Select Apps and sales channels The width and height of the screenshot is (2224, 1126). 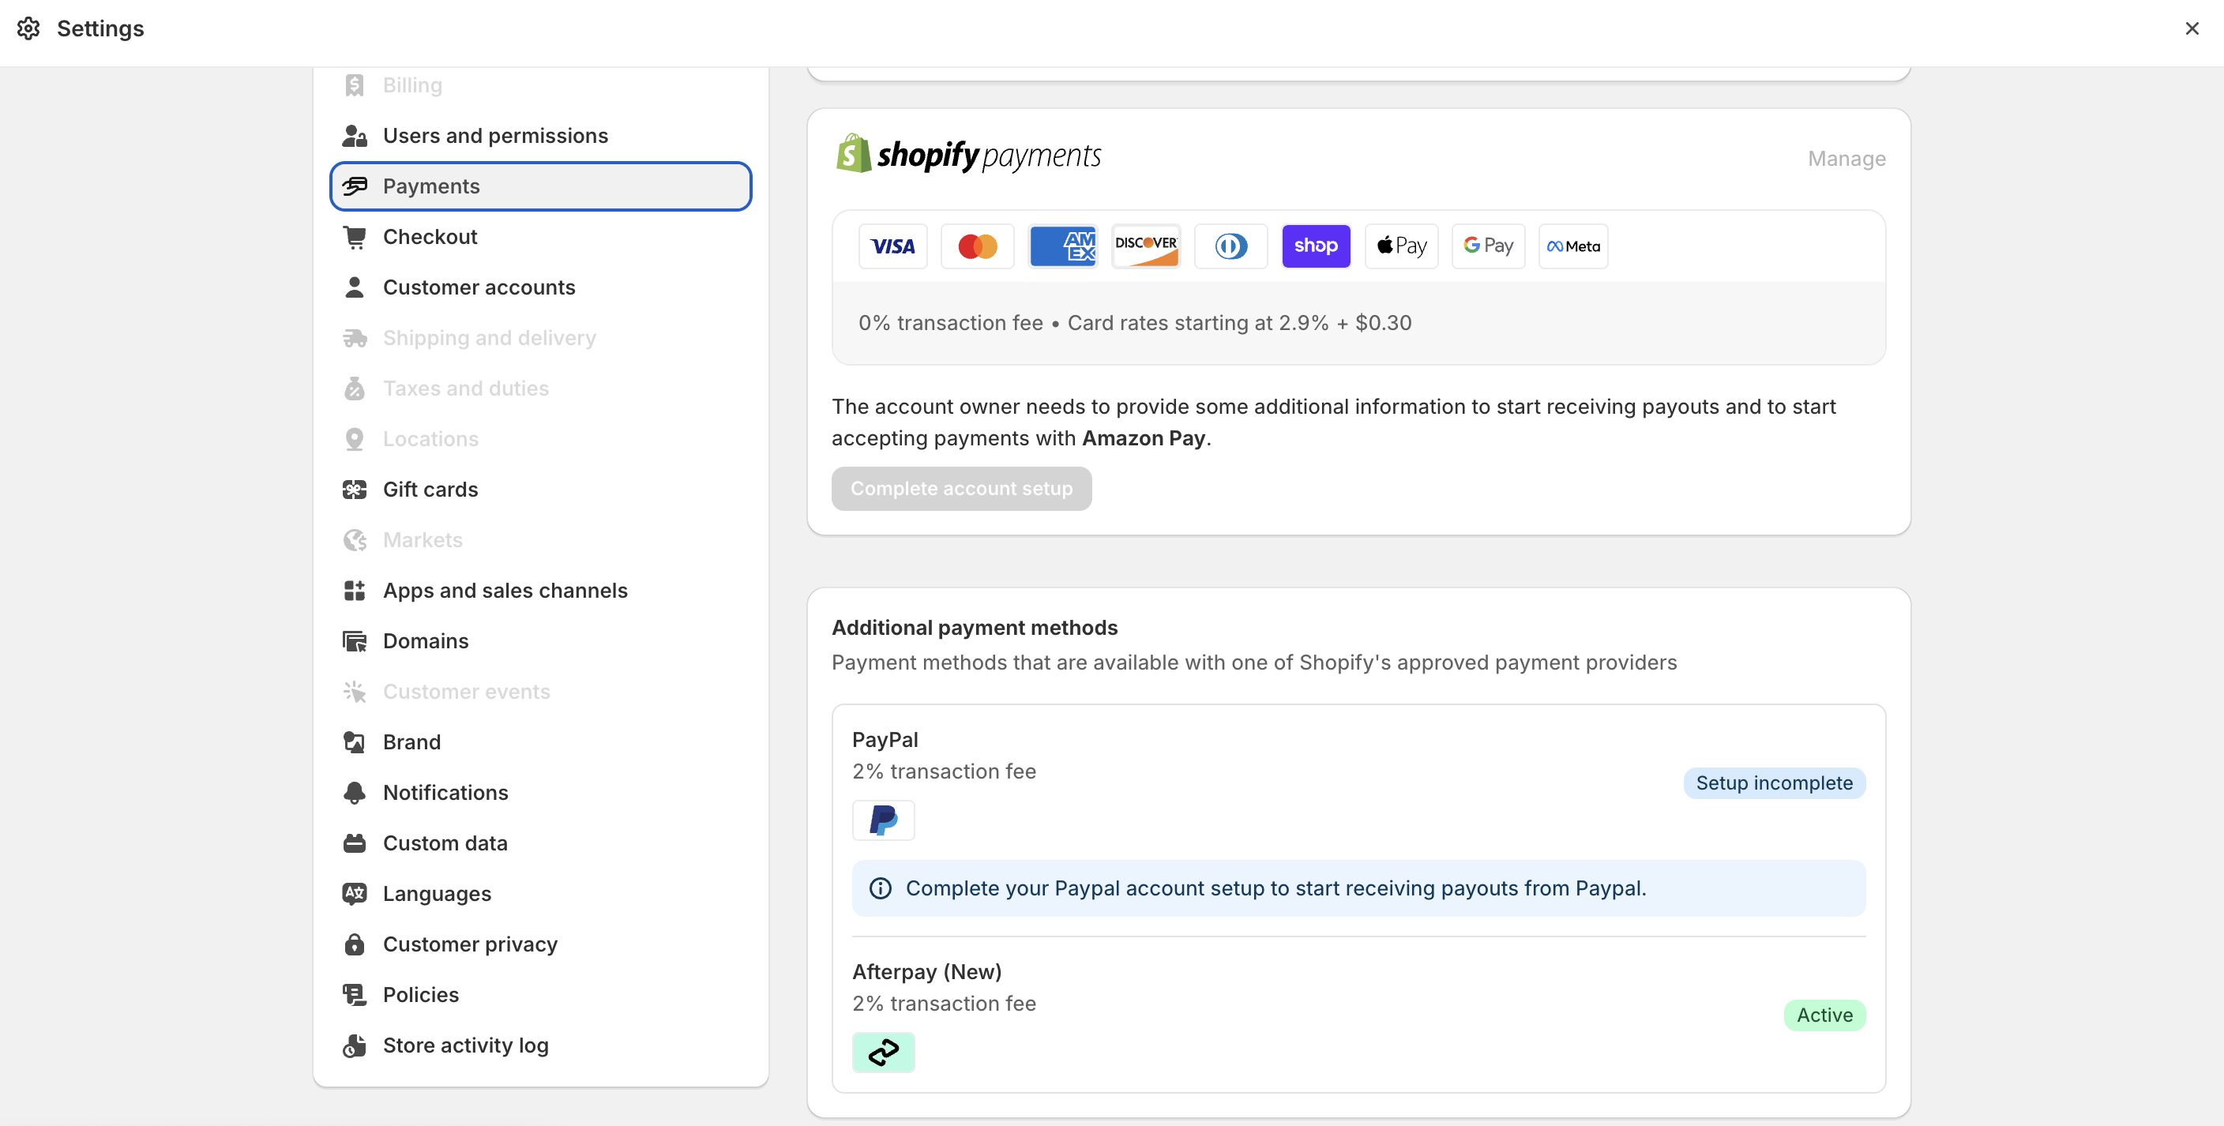pos(504,591)
